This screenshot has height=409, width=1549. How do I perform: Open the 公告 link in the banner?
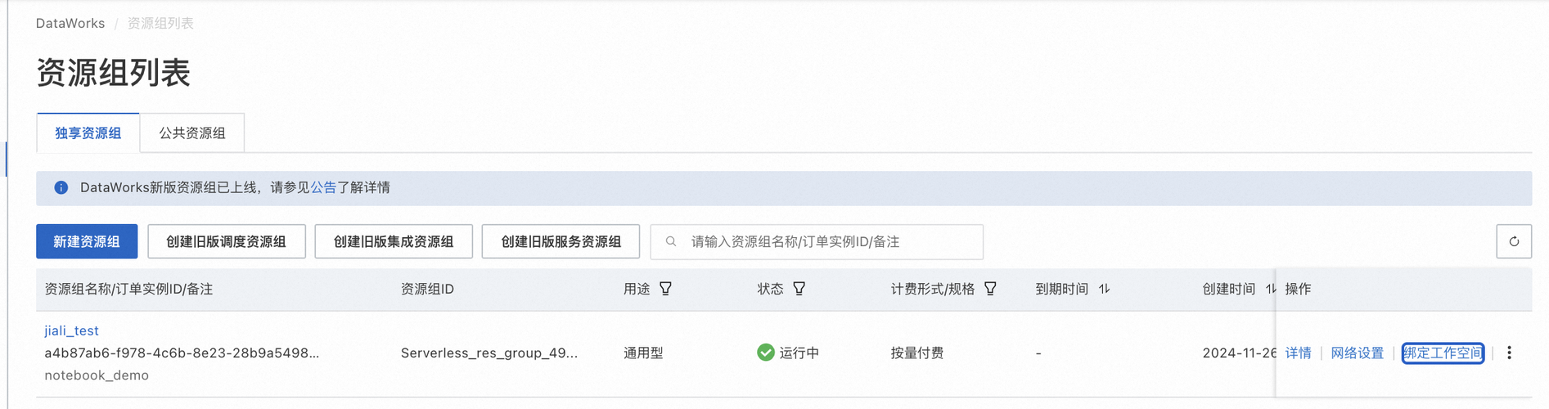pos(323,187)
